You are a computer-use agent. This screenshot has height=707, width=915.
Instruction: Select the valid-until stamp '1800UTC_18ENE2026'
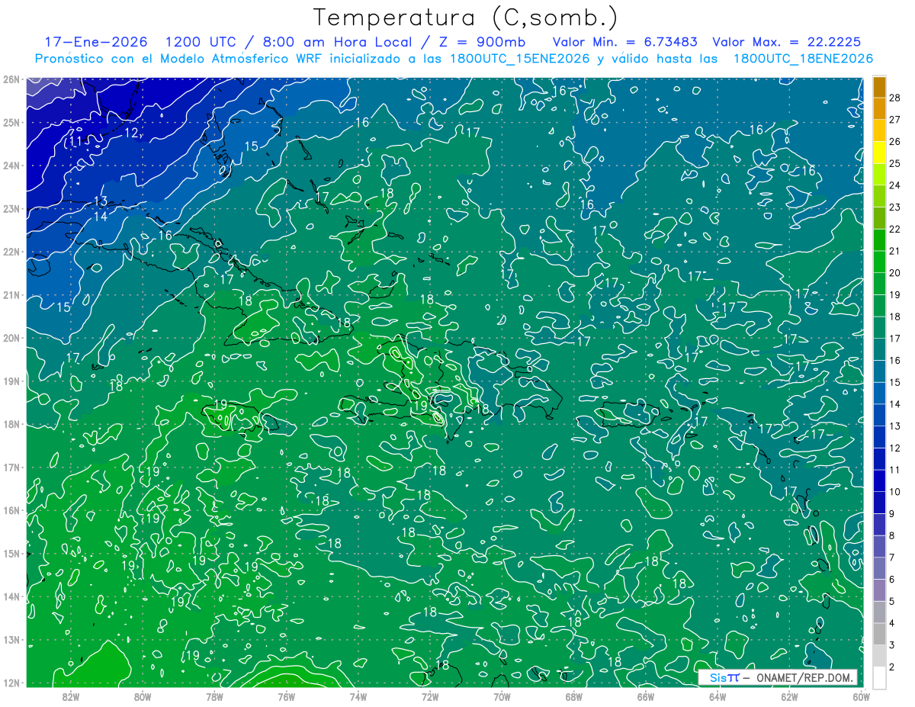point(803,59)
